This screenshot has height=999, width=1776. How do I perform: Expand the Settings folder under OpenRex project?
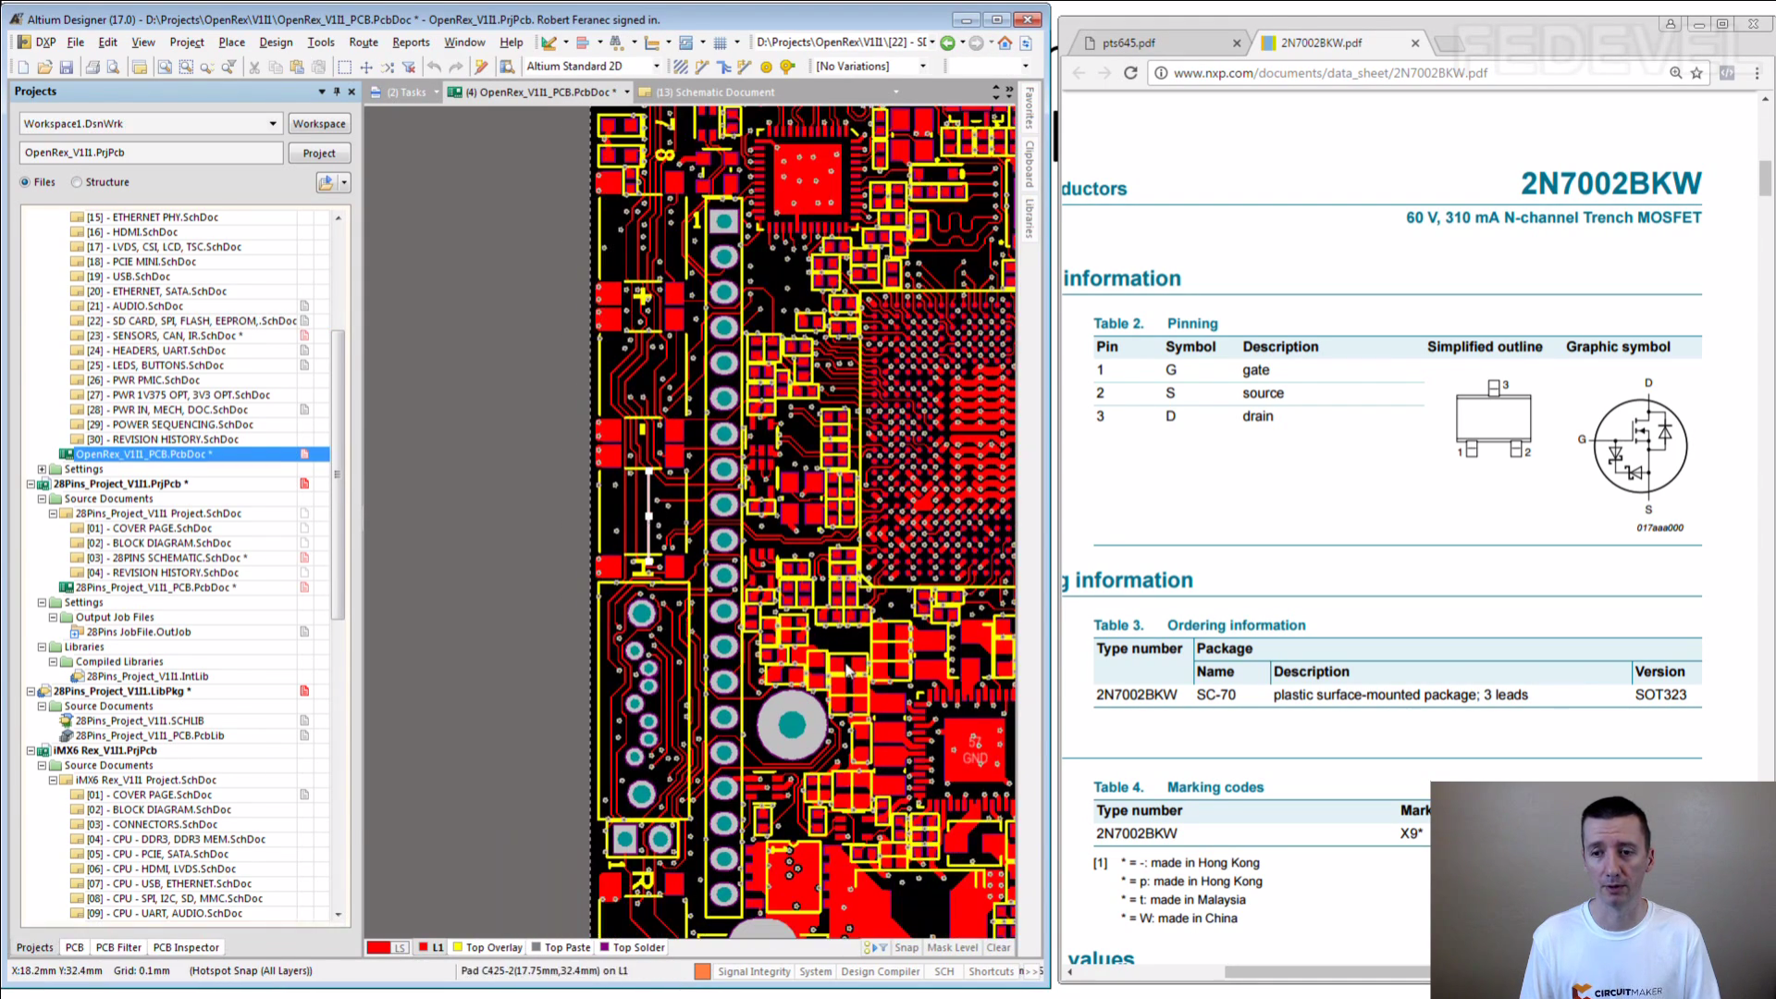(42, 469)
